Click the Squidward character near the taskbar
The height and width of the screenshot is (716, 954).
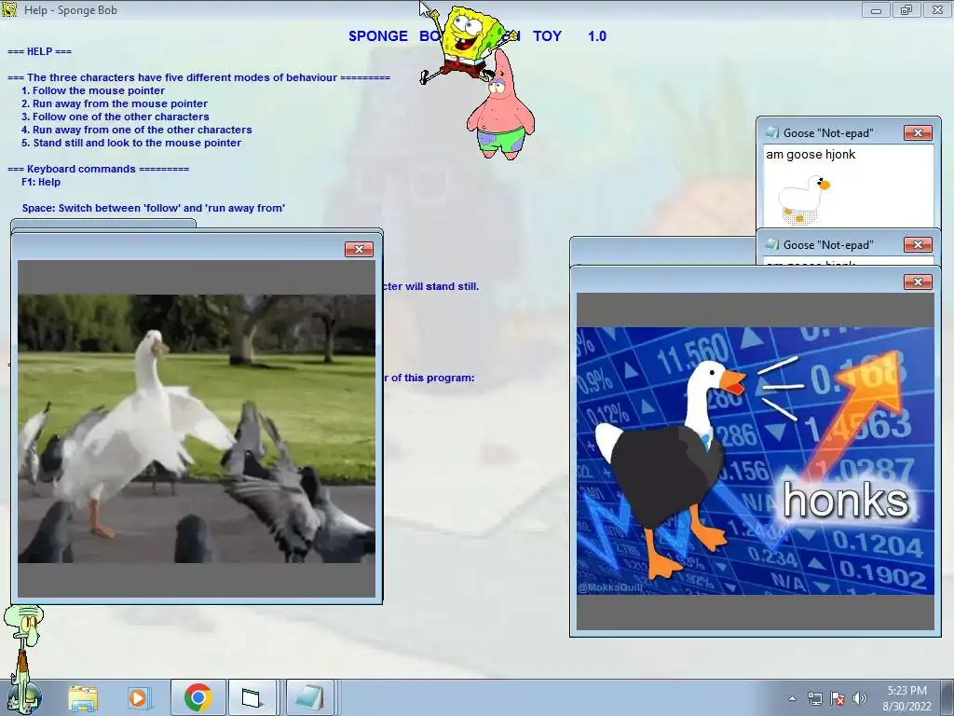[25, 656]
